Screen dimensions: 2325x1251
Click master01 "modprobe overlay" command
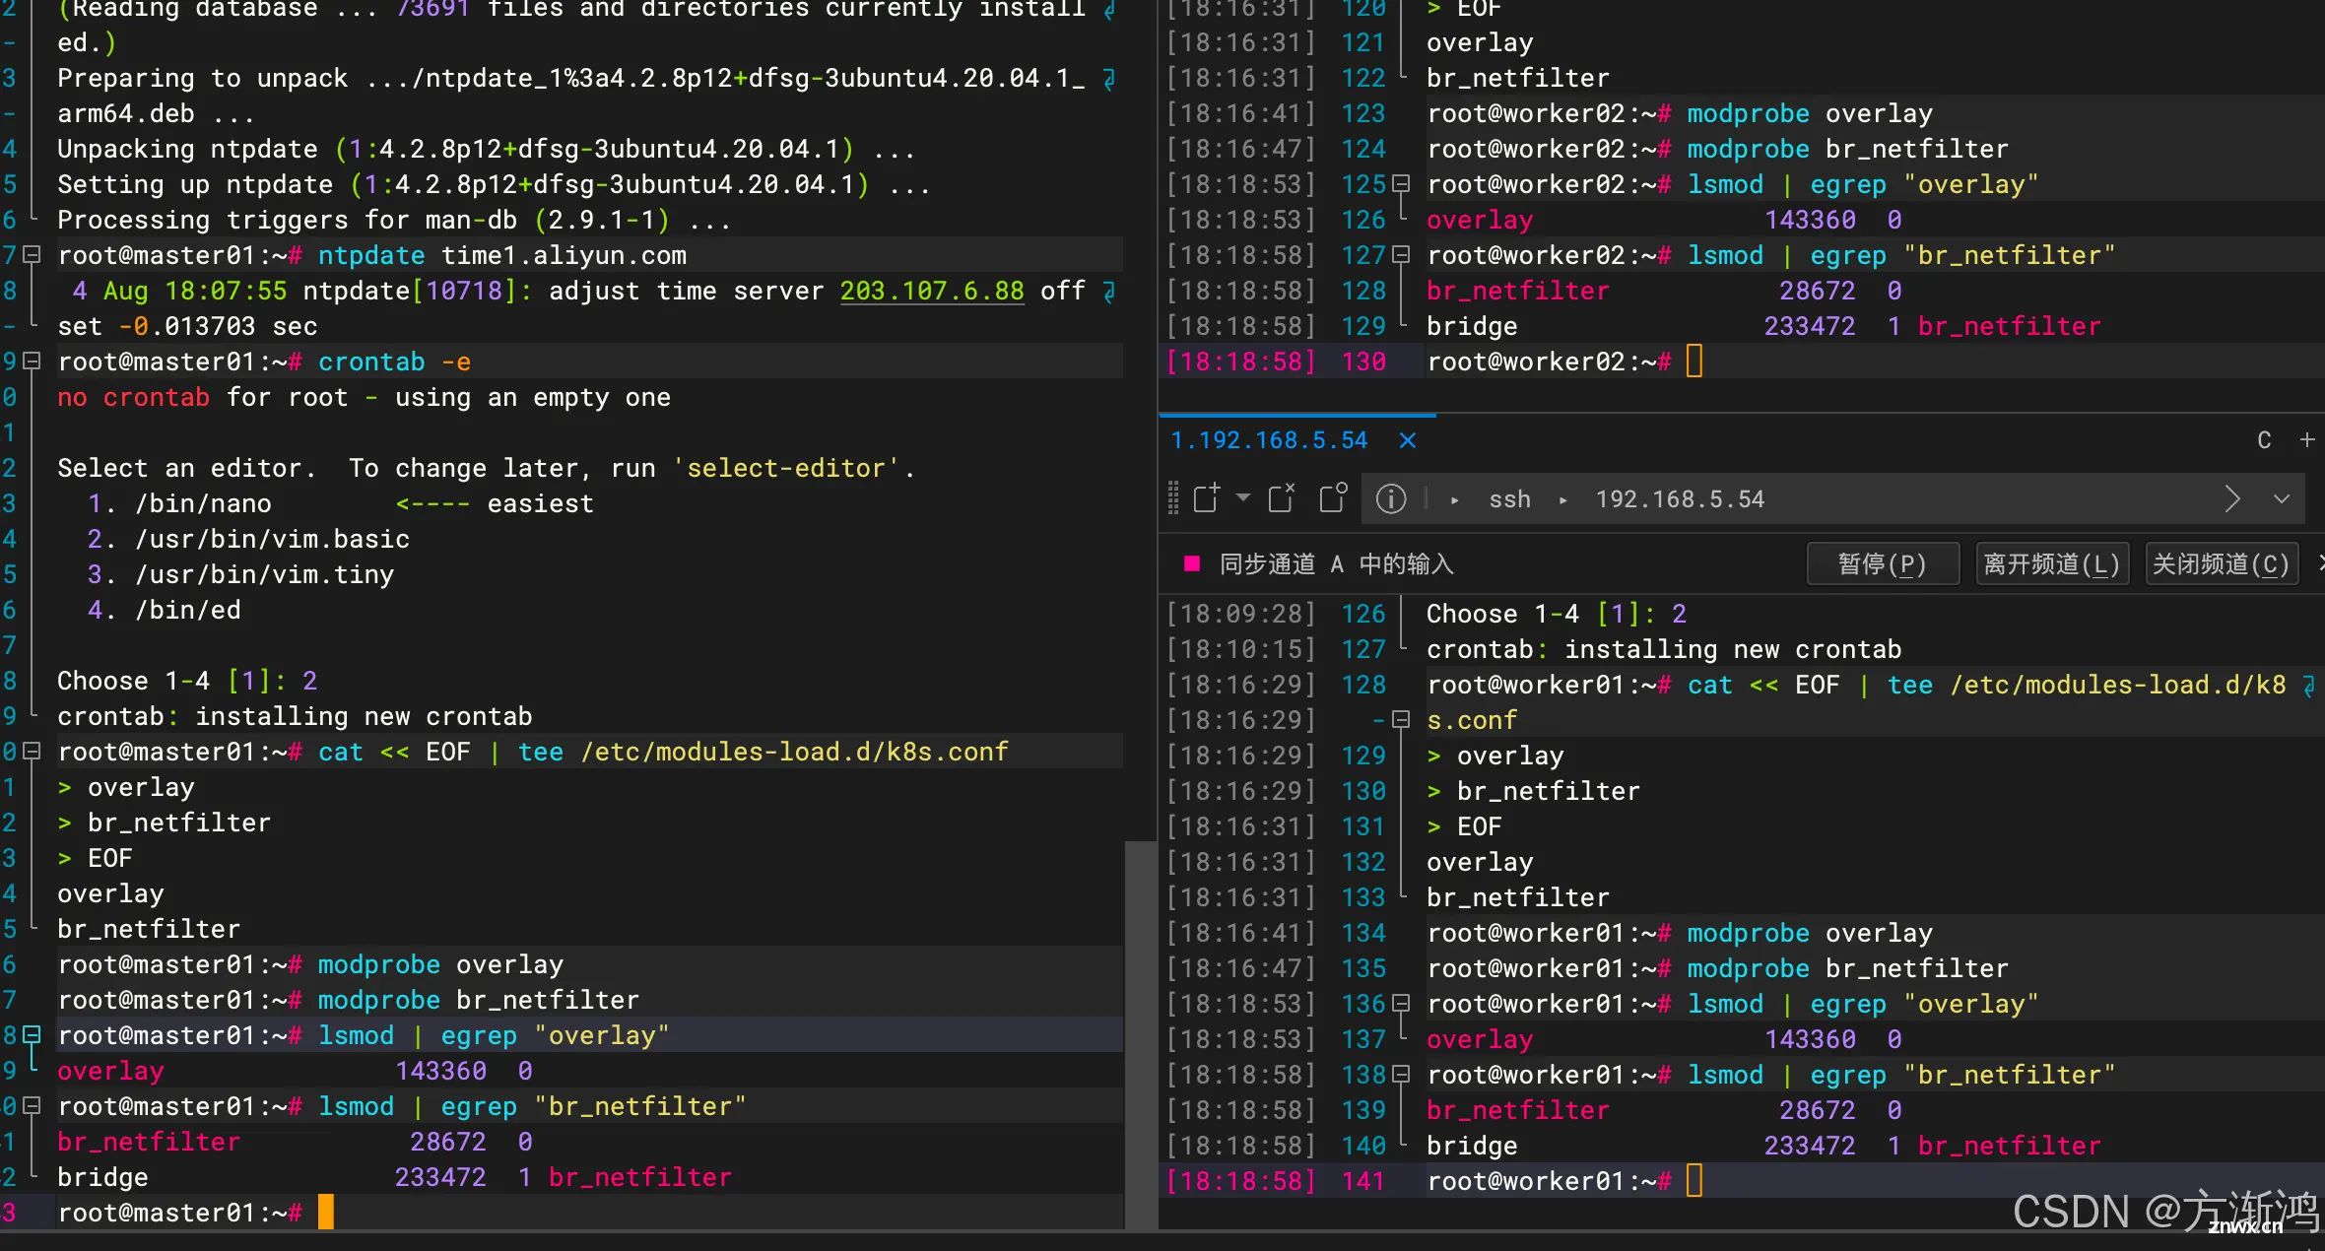(x=440, y=964)
